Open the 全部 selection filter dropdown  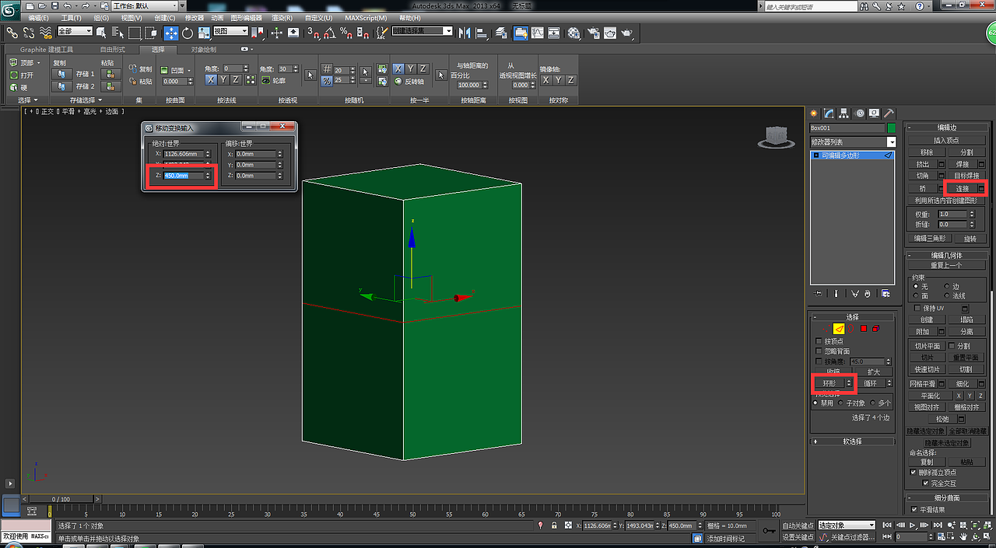pos(75,31)
